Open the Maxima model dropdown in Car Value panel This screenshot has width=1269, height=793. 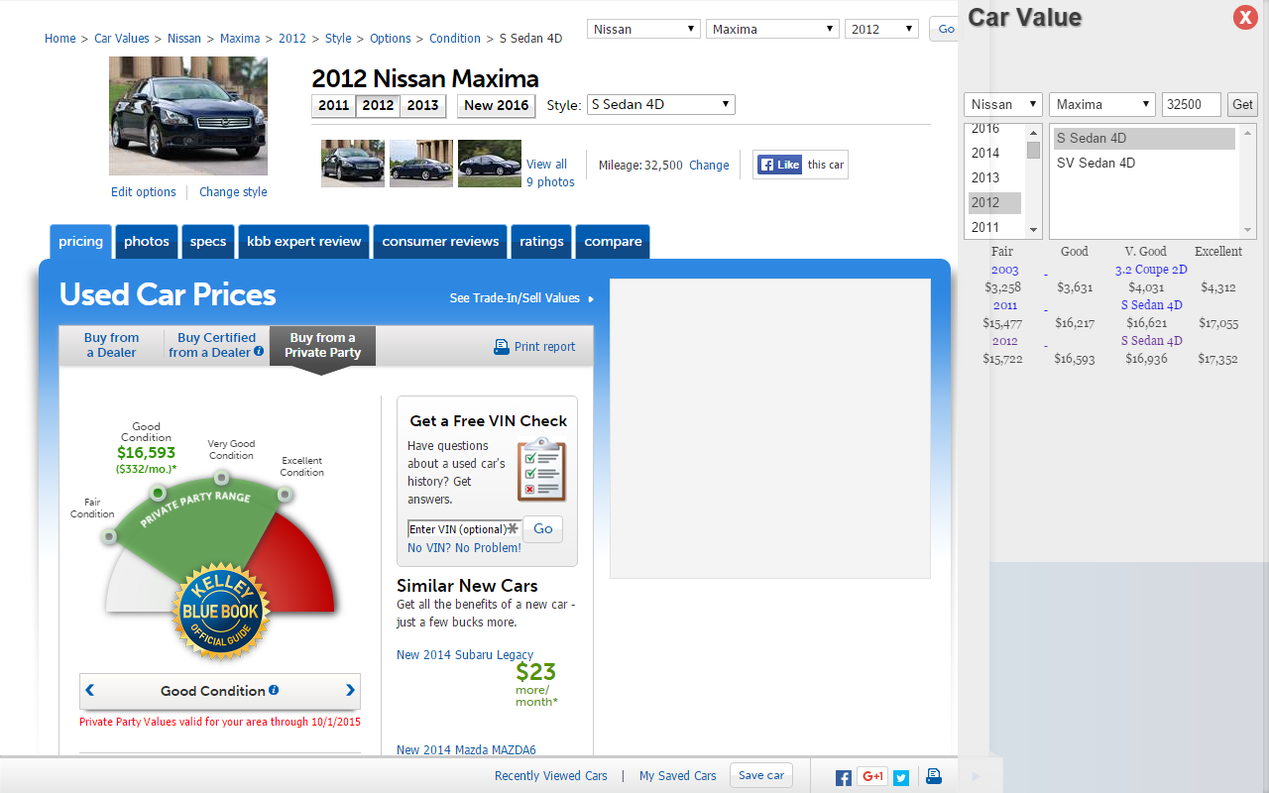tap(1101, 104)
